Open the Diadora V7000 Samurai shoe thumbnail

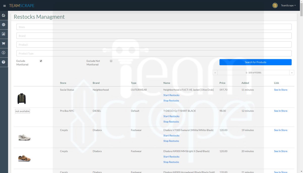pyautogui.click(x=24, y=138)
